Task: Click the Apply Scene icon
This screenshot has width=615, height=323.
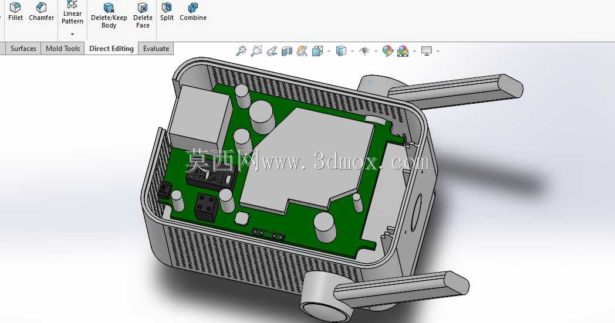Action: click(403, 51)
